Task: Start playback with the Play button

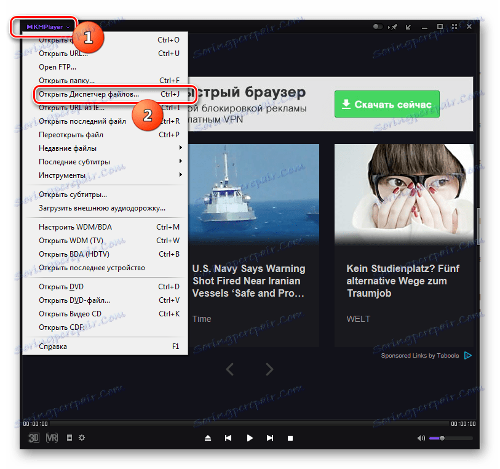Action: 250,438
